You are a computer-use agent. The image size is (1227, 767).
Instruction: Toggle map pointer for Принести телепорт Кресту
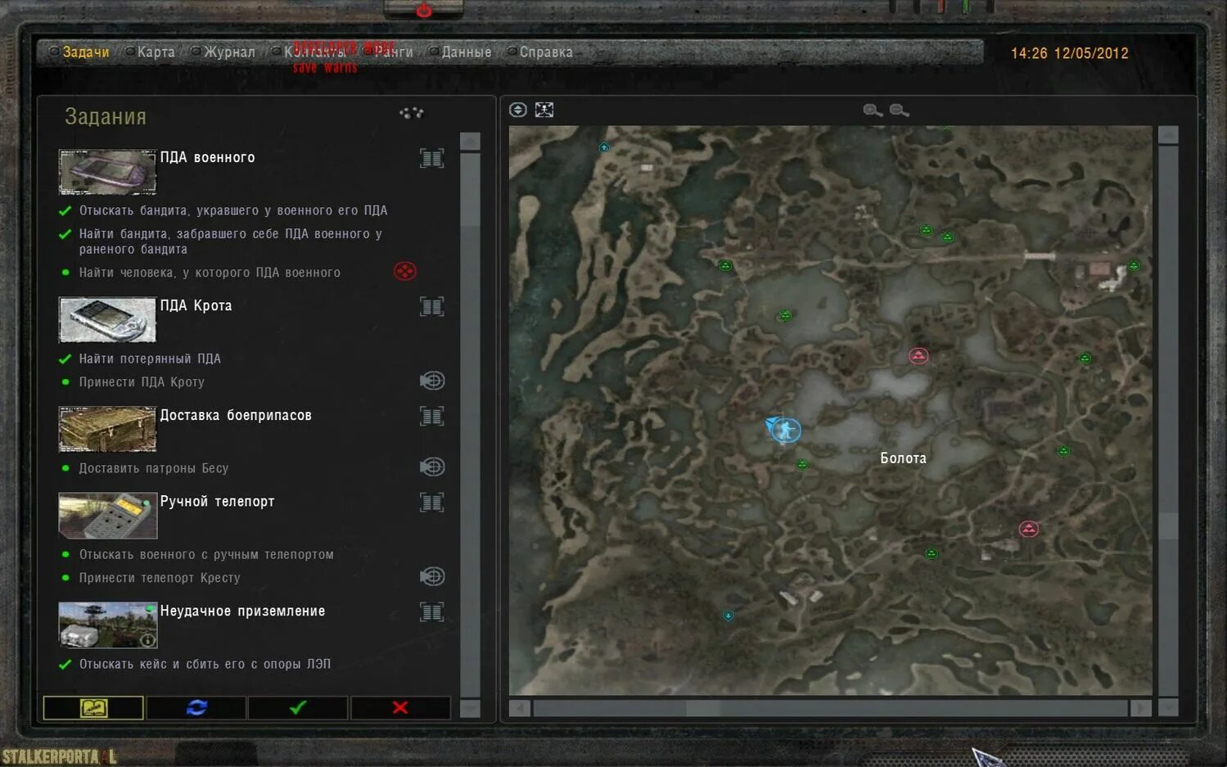point(432,576)
